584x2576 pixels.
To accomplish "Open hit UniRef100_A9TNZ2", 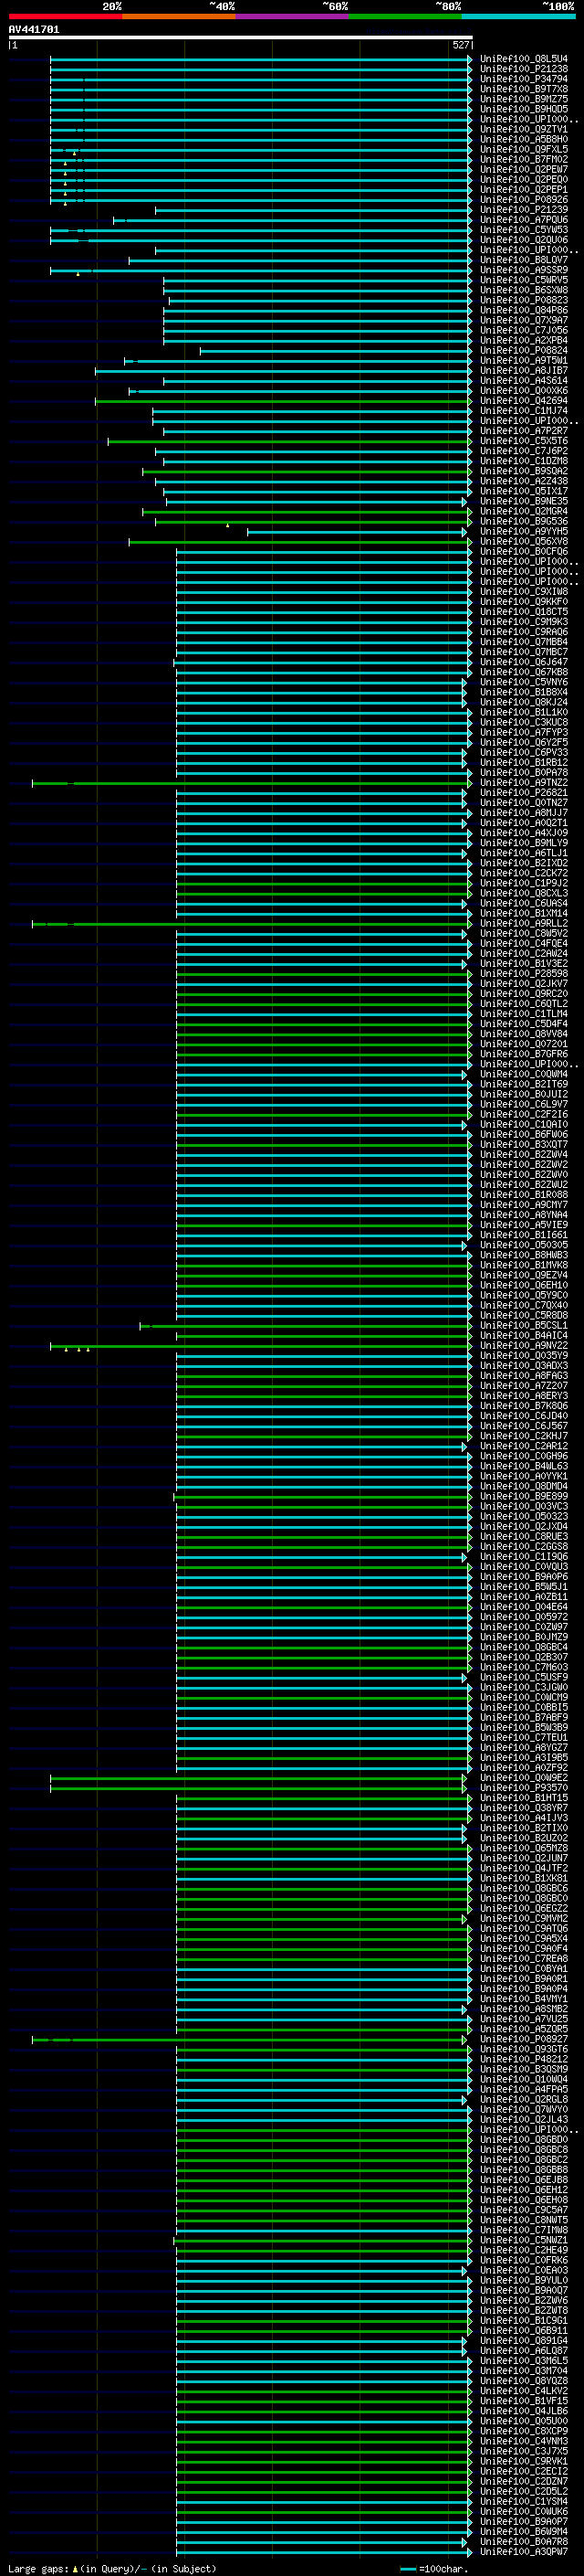I will [x=524, y=783].
